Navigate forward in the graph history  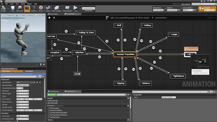click(54, 18)
